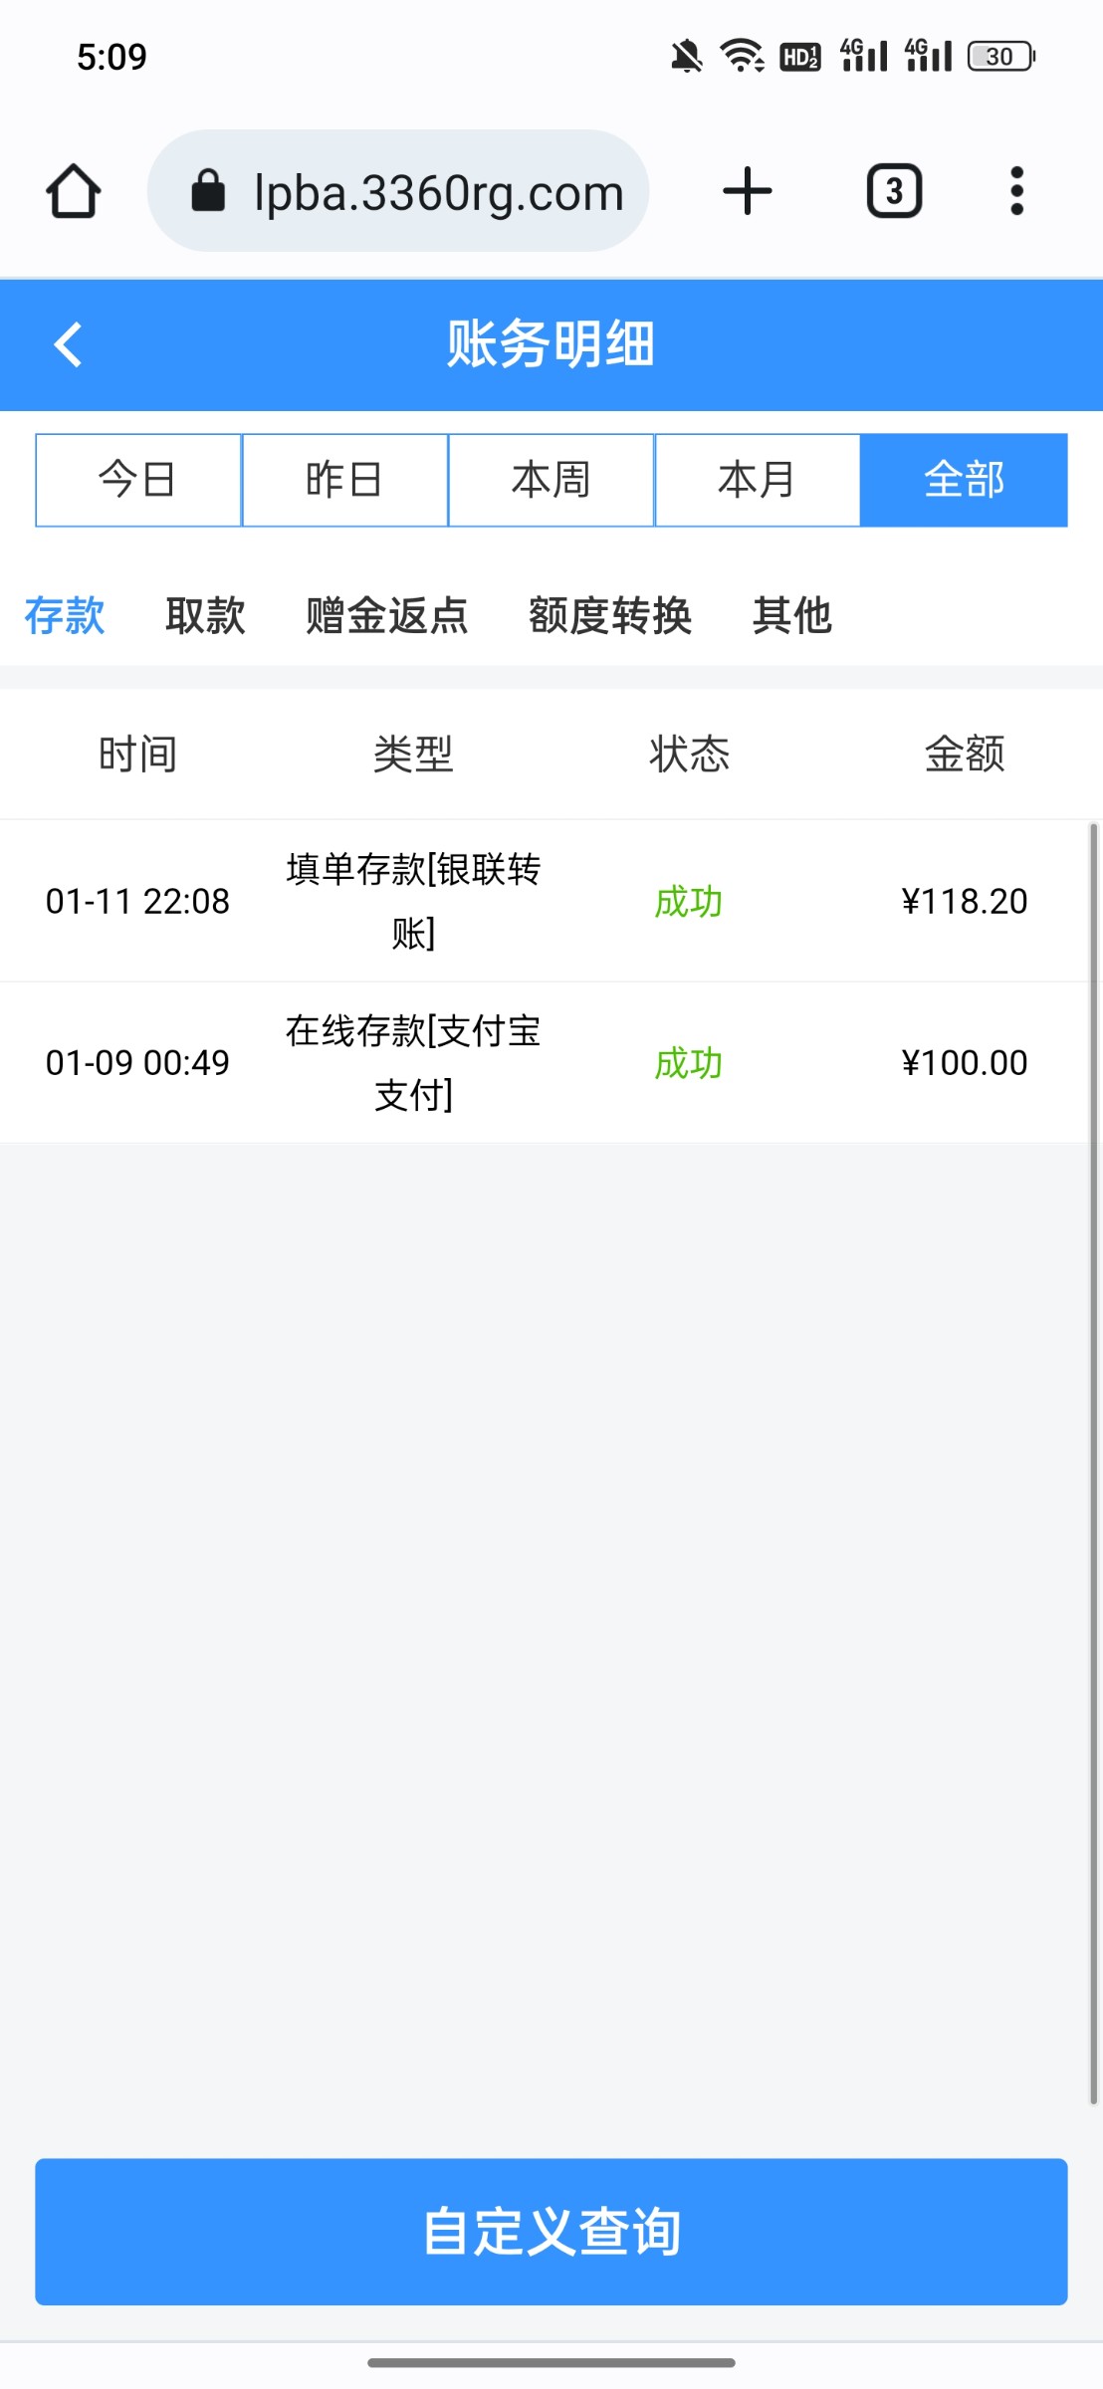Switch to the 赠金返点 tab

click(x=386, y=615)
